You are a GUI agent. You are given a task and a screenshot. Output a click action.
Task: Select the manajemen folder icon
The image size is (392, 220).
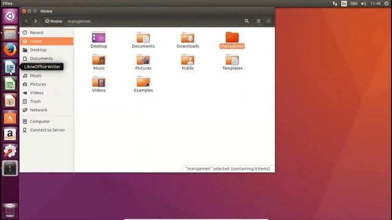point(232,37)
